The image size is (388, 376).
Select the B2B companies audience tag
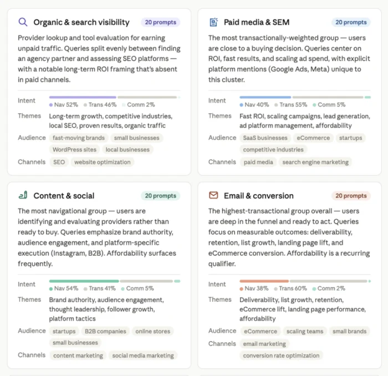click(x=105, y=331)
